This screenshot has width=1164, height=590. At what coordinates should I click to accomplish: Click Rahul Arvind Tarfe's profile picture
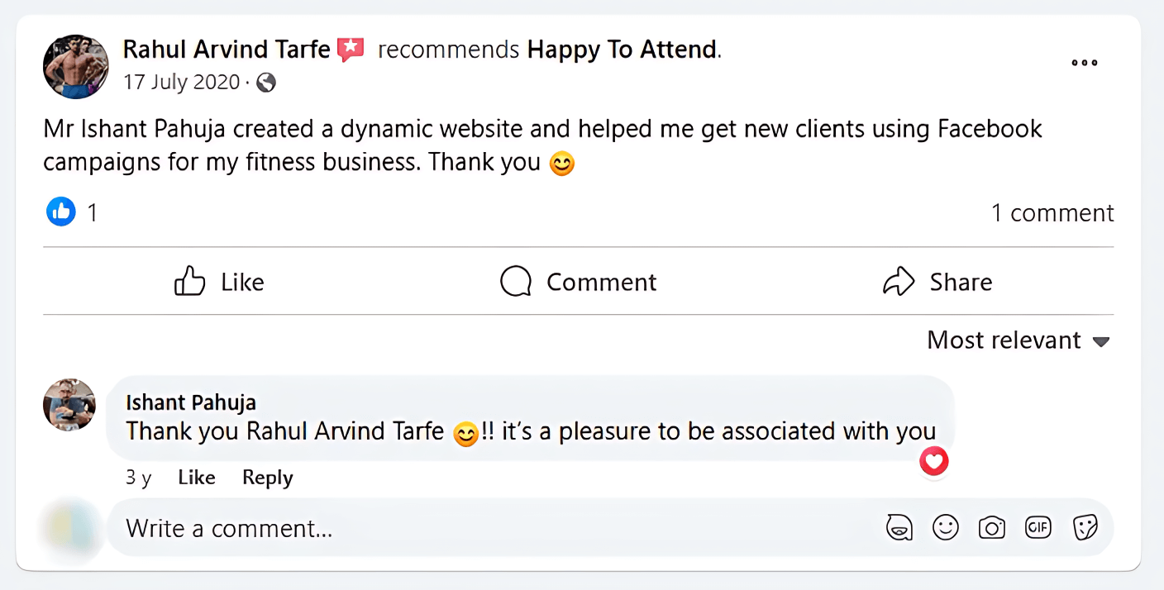pos(75,67)
